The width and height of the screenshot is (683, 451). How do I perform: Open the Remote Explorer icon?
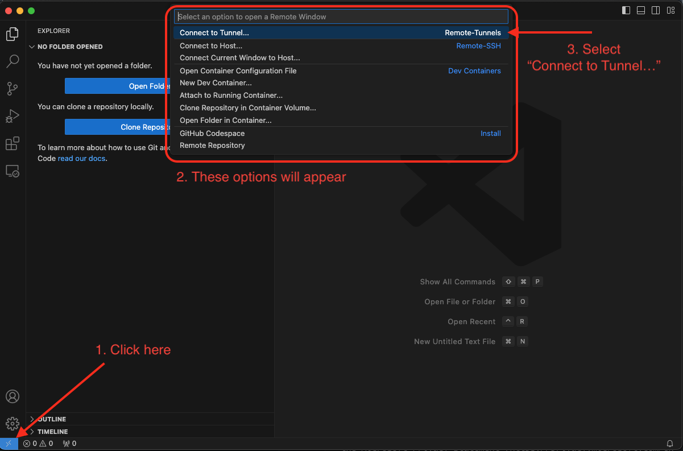pos(12,171)
